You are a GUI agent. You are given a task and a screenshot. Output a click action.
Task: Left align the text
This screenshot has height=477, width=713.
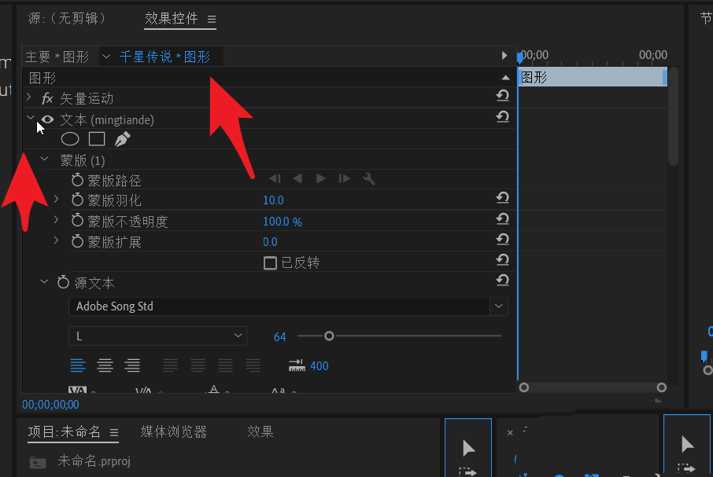[78, 365]
